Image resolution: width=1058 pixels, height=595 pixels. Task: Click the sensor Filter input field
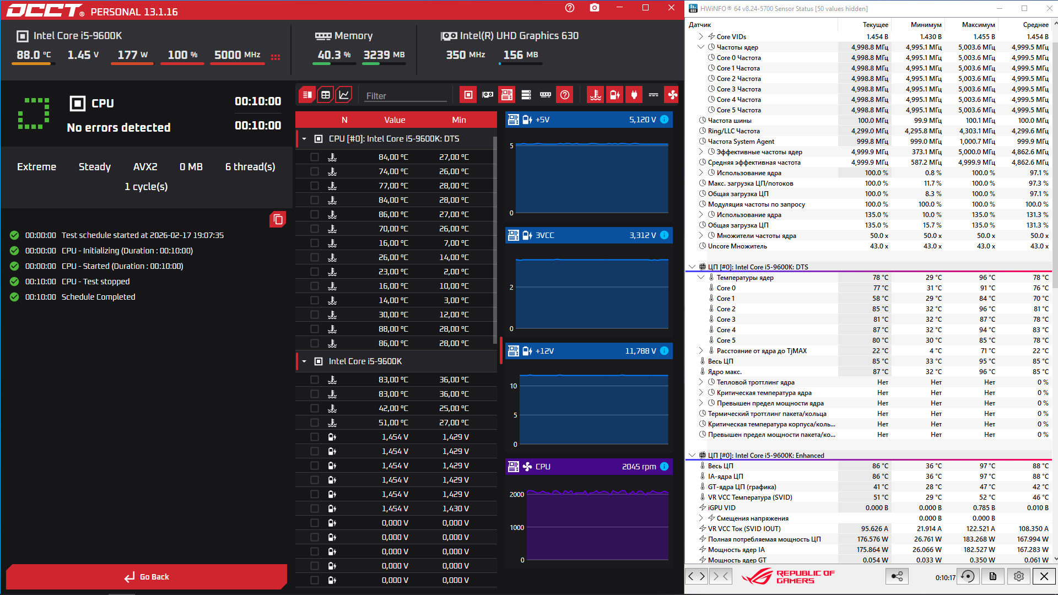click(x=406, y=96)
